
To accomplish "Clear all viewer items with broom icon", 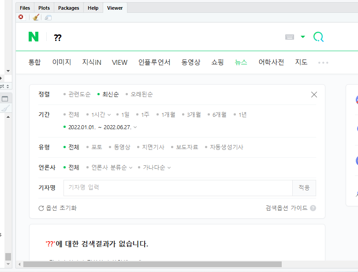I will pyautogui.click(x=36, y=17).
